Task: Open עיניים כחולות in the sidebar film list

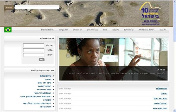Action: 46,76
